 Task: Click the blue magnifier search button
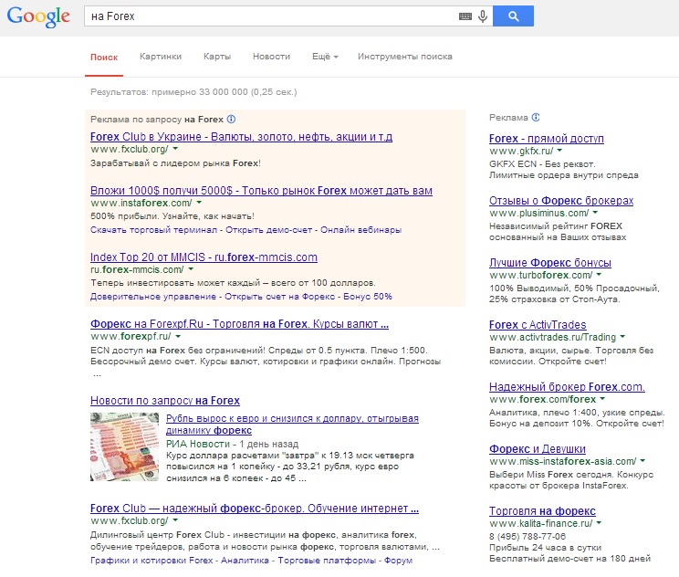point(513,16)
